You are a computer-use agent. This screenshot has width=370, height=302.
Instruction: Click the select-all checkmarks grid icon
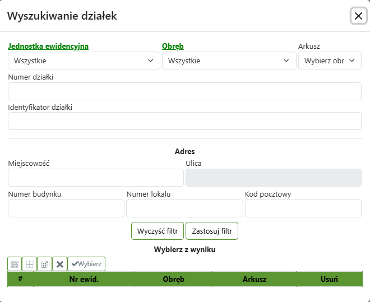point(15,264)
